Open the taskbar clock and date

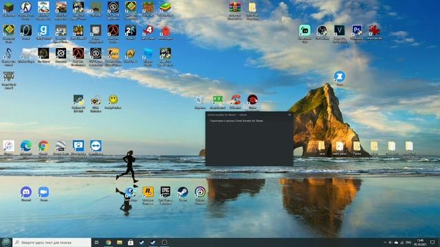(x=420, y=242)
